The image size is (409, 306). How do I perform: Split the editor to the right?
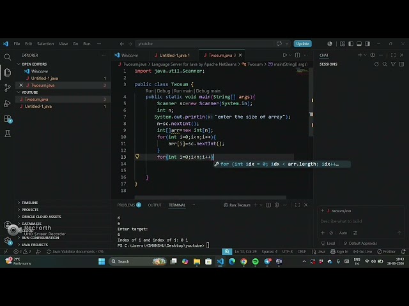click(x=297, y=55)
